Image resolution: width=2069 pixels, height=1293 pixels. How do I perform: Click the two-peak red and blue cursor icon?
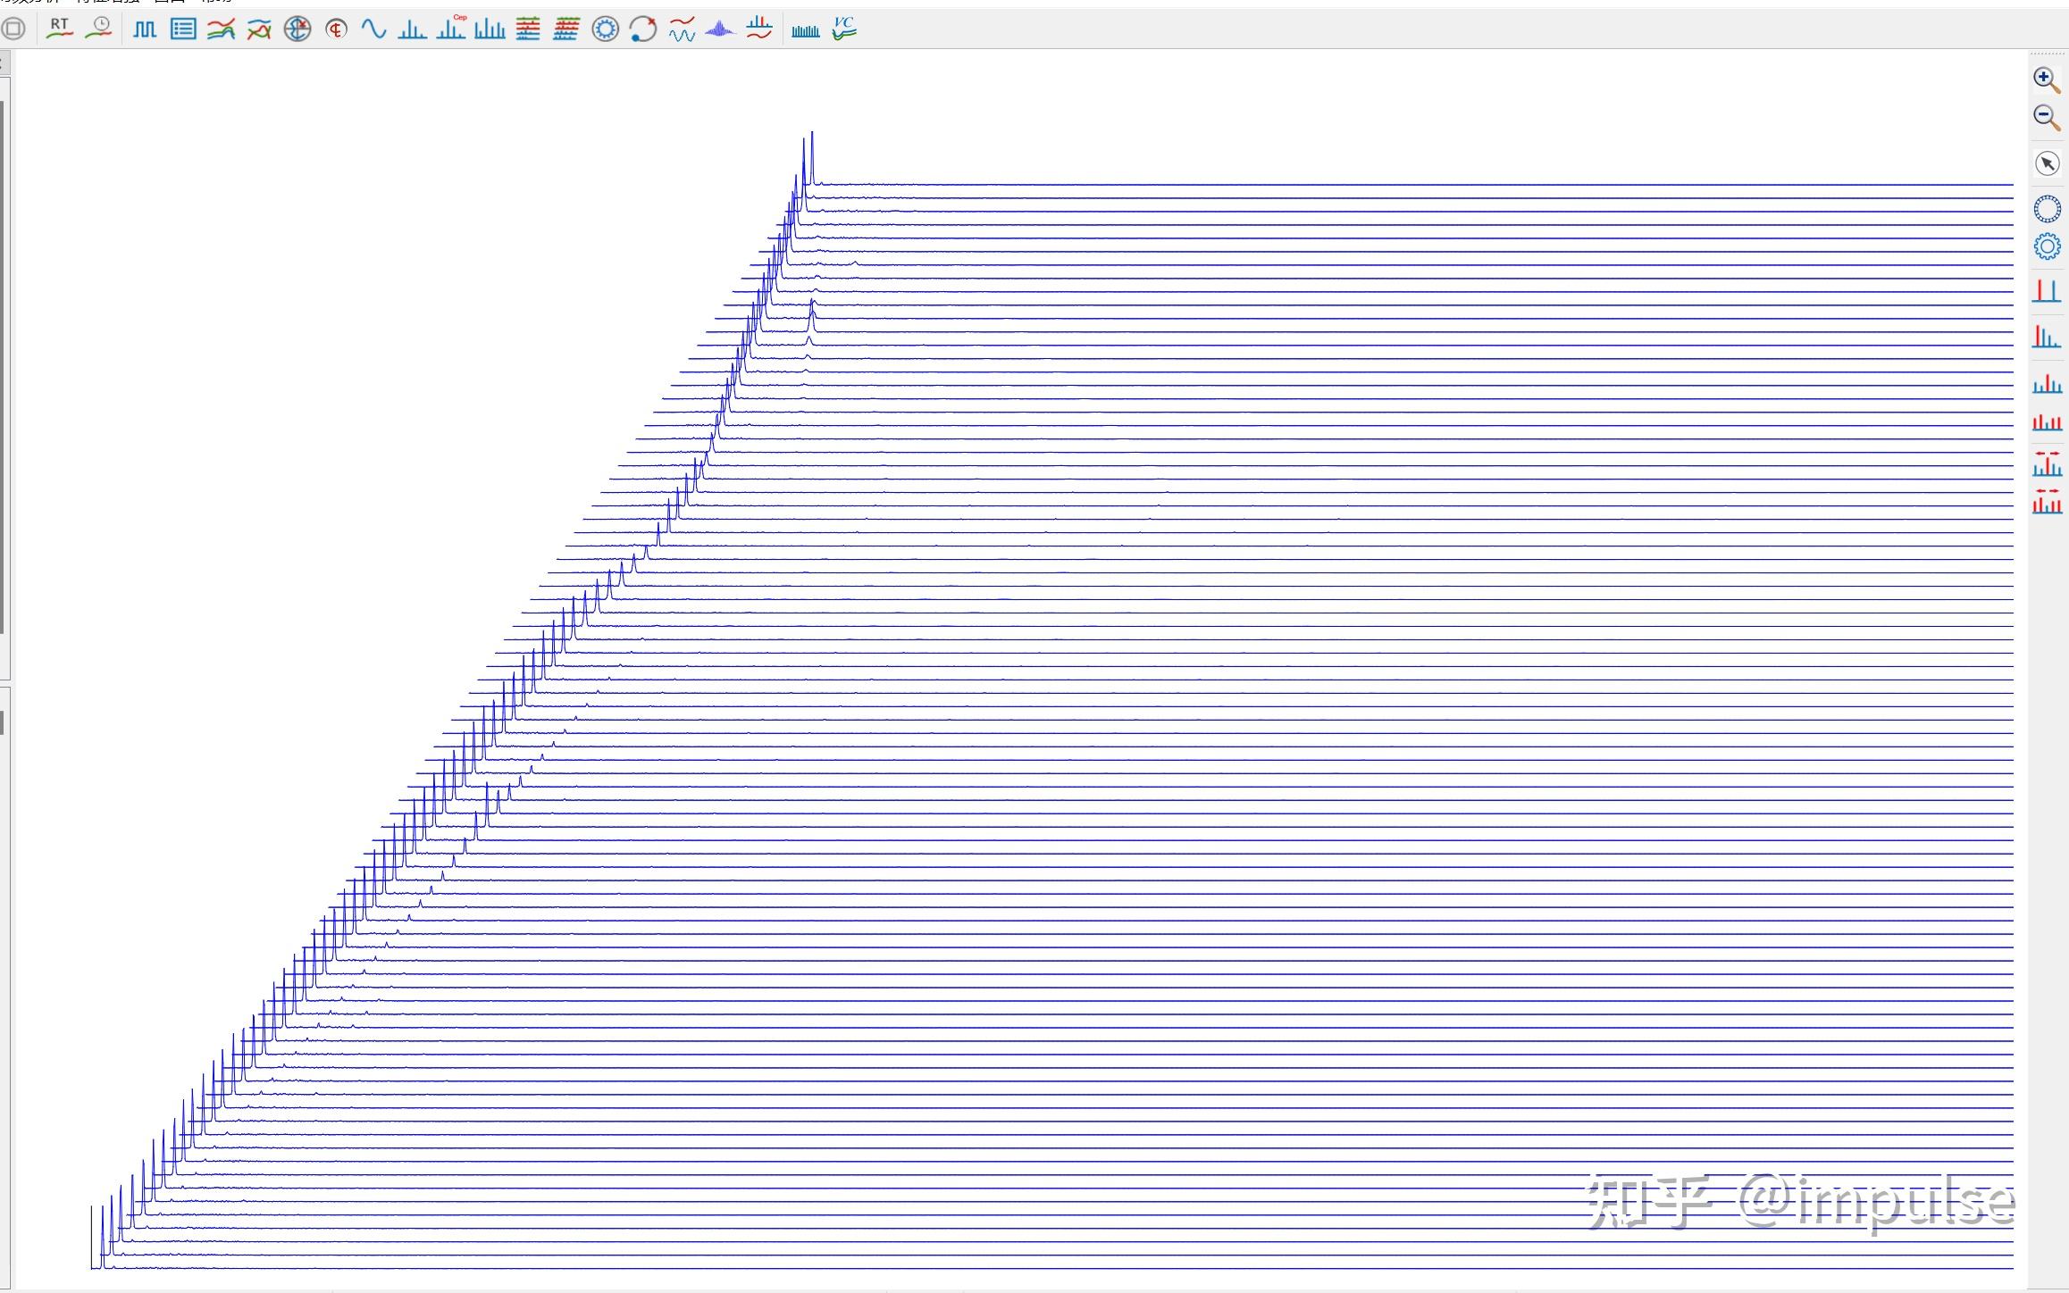point(2046,290)
